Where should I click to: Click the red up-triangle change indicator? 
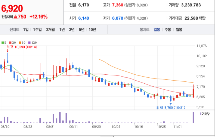pyautogui.click(x=15, y=17)
